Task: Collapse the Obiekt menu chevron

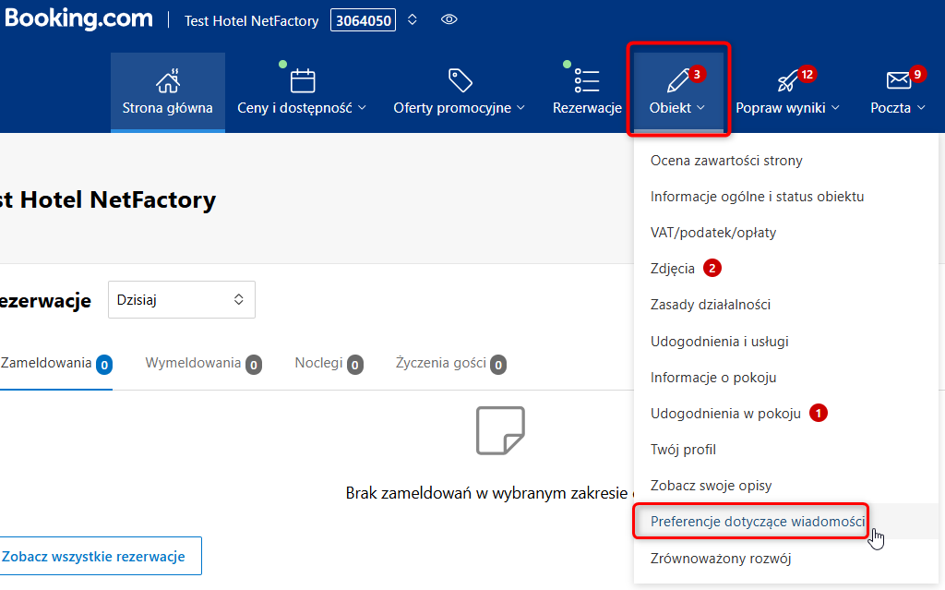Action: pyautogui.click(x=701, y=108)
